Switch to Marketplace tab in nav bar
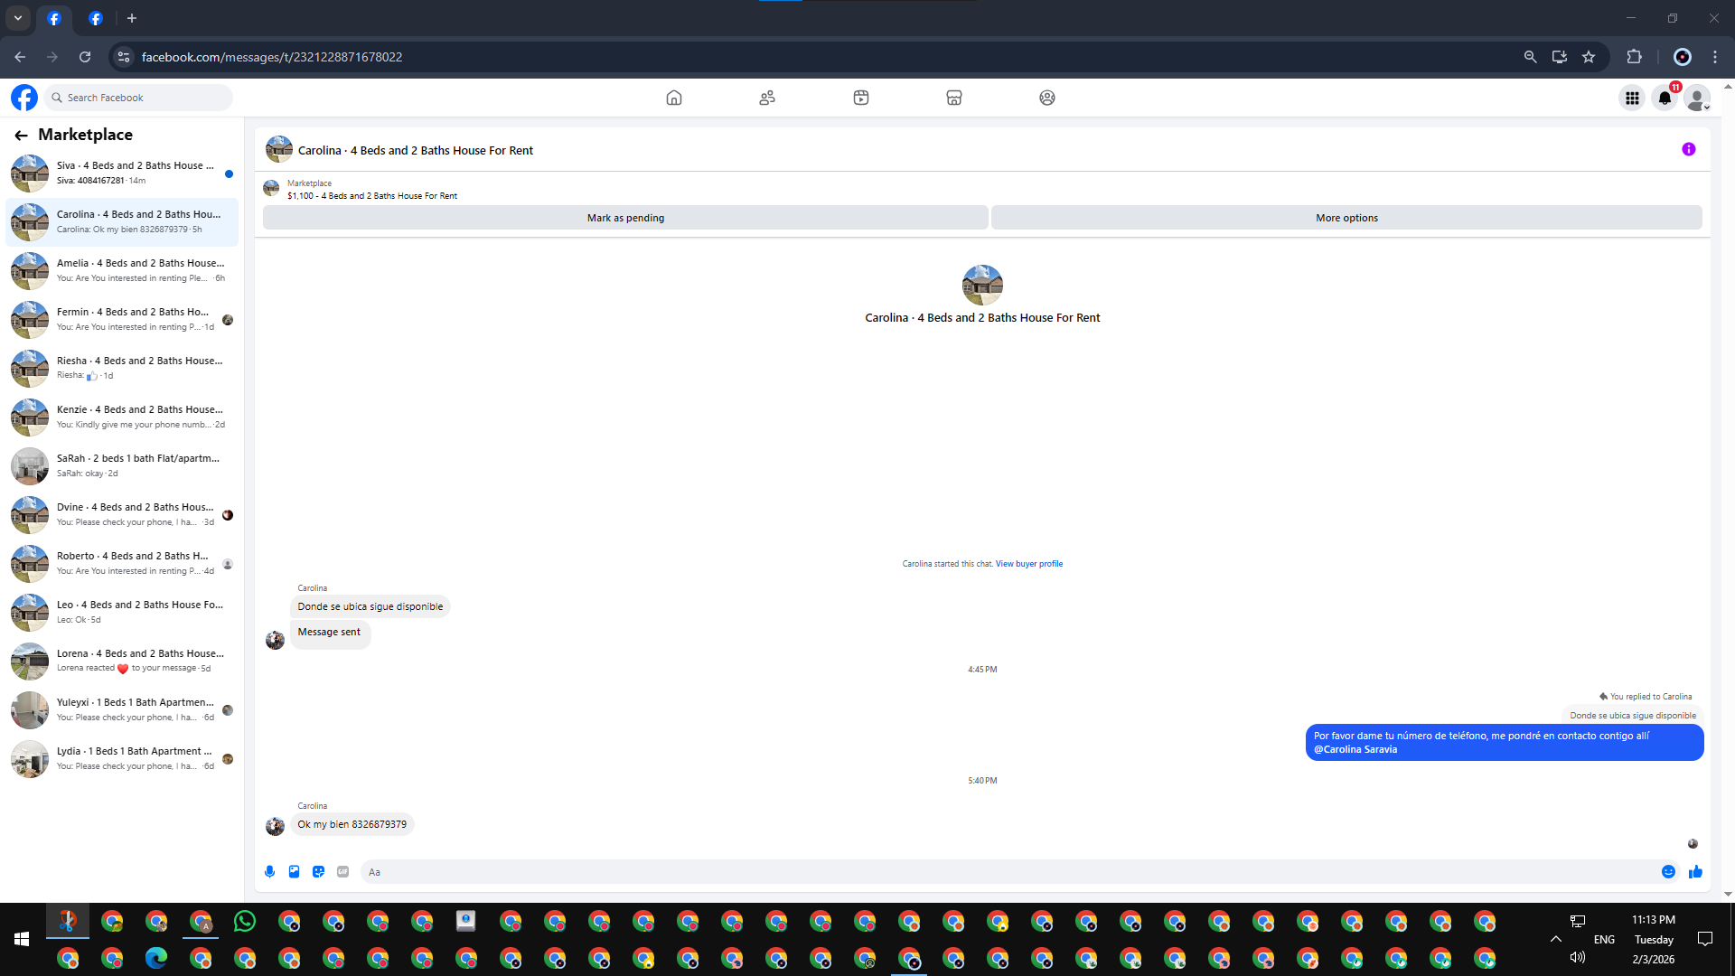The width and height of the screenshot is (1735, 976). [953, 98]
